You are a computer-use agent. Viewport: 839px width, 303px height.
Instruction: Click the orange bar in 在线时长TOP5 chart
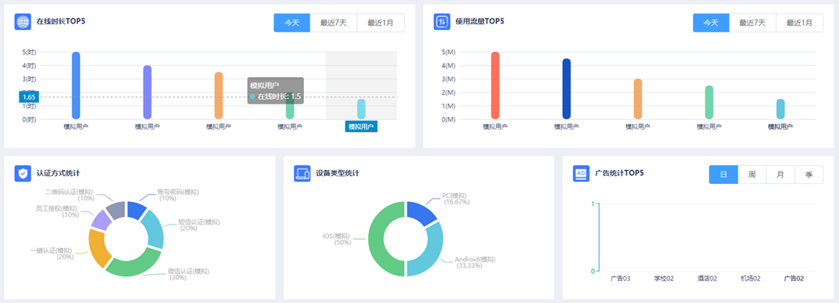(218, 96)
